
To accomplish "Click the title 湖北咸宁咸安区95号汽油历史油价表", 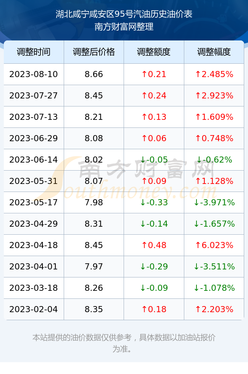I will [x=124, y=14].
